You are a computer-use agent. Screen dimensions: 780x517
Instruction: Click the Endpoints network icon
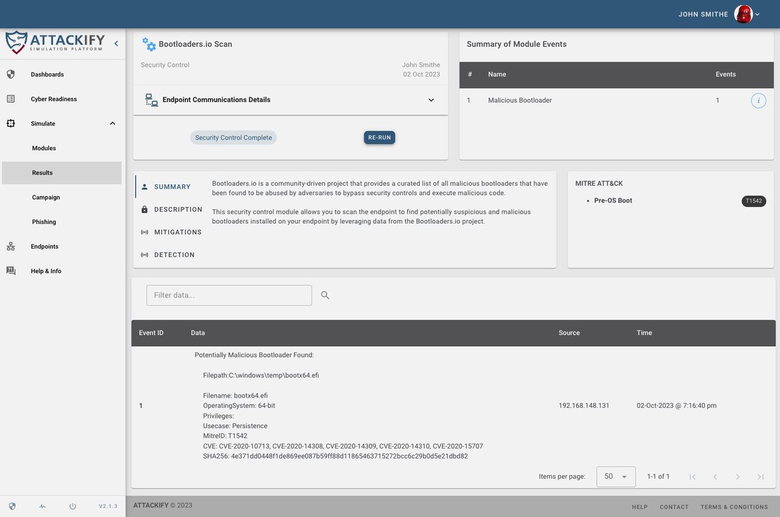tap(10, 247)
